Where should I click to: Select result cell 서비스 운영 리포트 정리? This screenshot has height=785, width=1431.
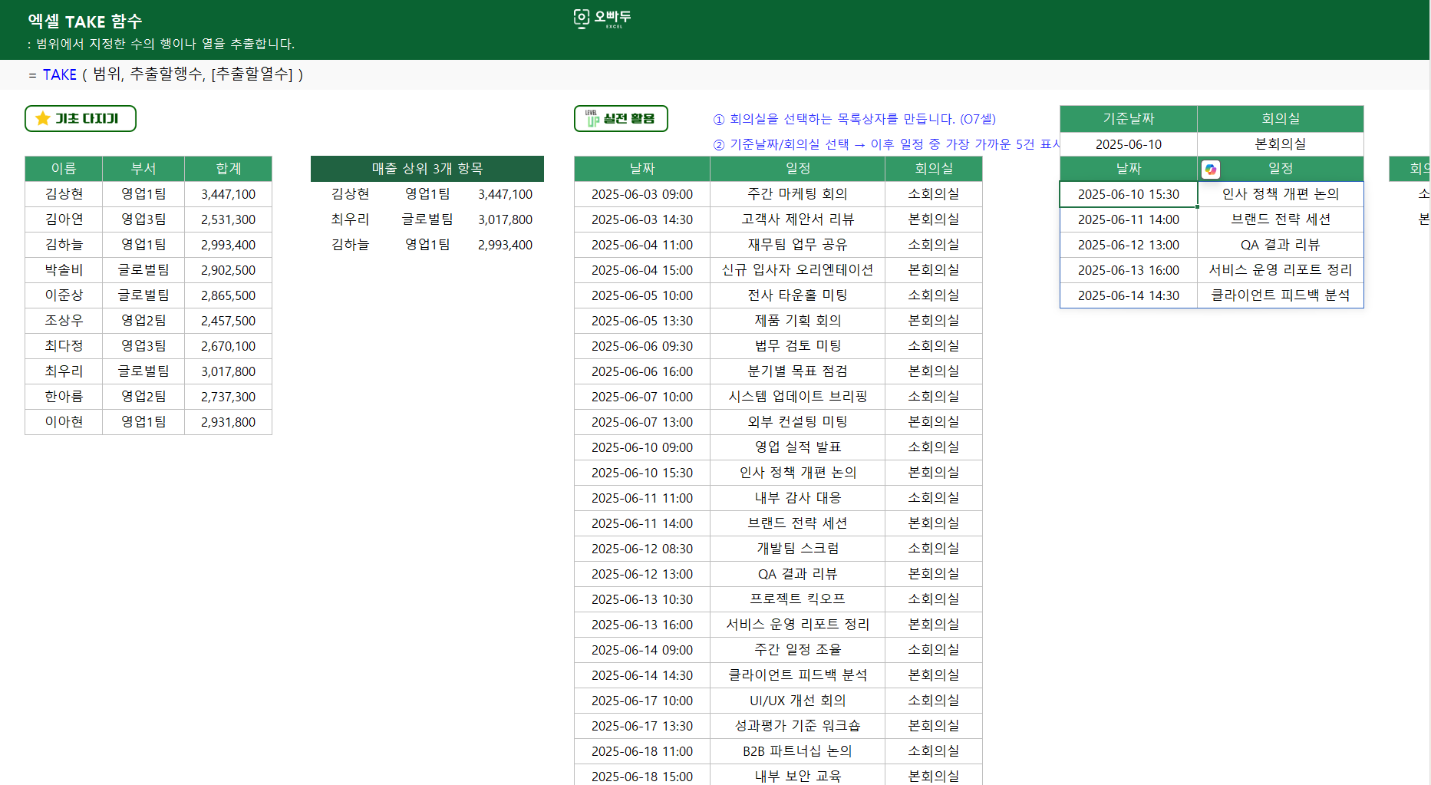(1280, 270)
